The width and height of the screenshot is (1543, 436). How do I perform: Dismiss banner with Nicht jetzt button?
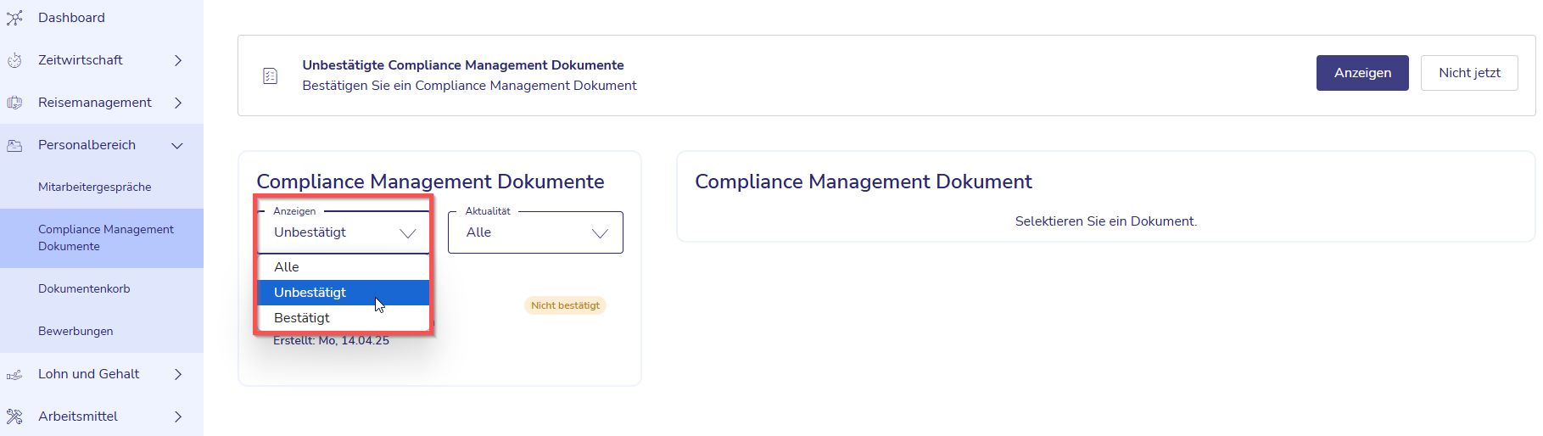point(1469,73)
